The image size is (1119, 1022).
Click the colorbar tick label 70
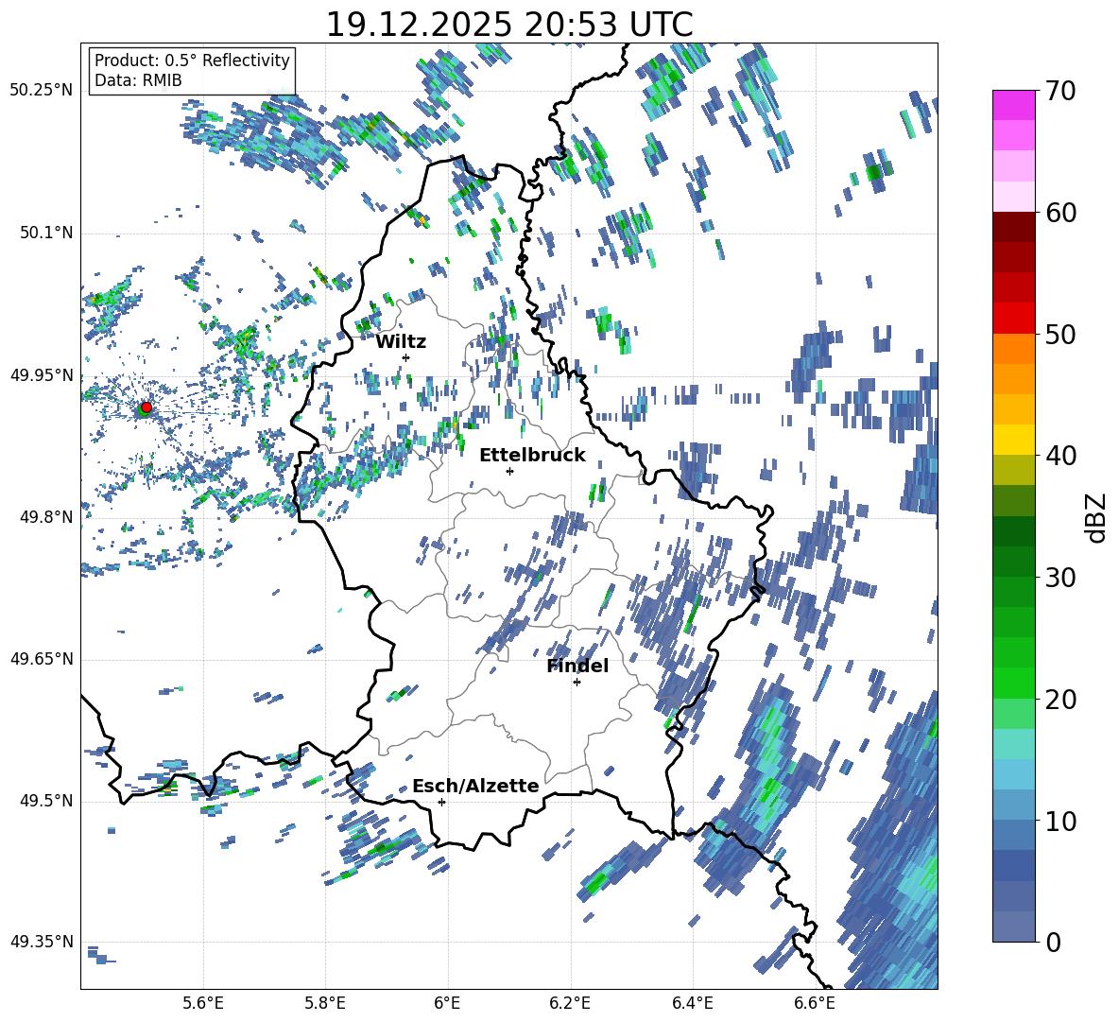pos(1060,91)
